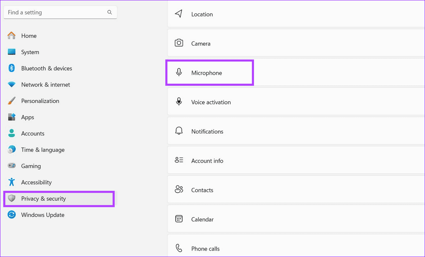The height and width of the screenshot is (257, 425).
Task: Click the Voice activation microphone icon
Action: click(179, 102)
